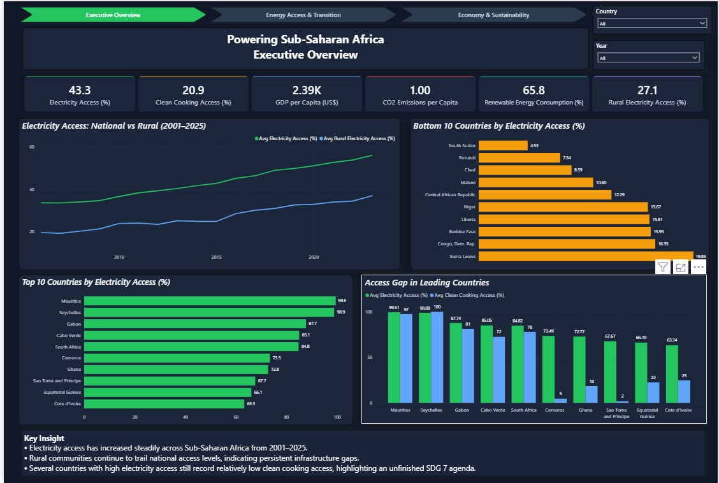This screenshot has height=483, width=719.
Task: Switch to Economy & Sustainability tab
Action: (493, 15)
